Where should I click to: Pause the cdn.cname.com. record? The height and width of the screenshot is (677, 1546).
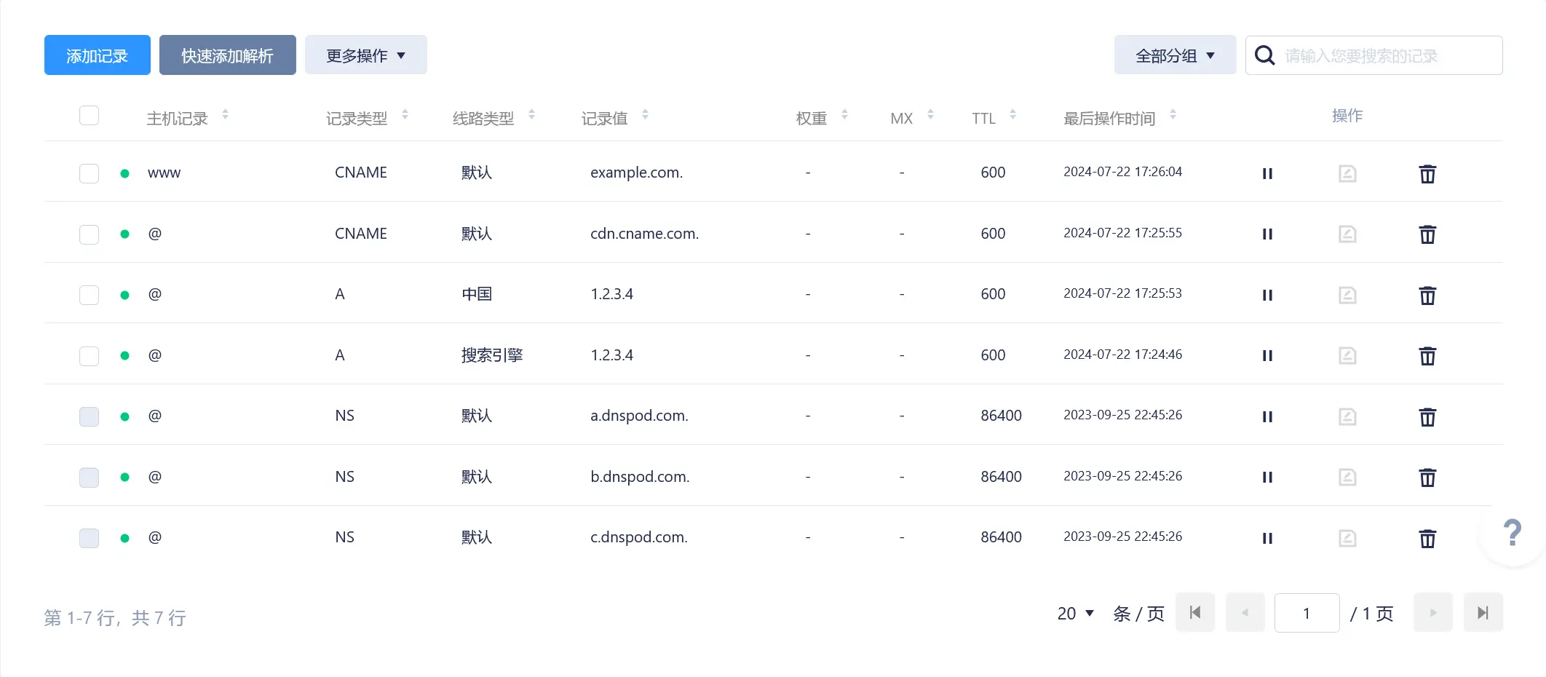click(1267, 234)
